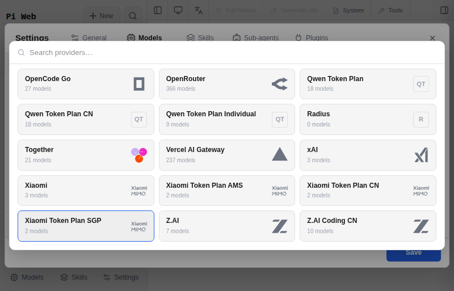
Task: Toggle the left sidebar panel icon
Action: click(158, 10)
